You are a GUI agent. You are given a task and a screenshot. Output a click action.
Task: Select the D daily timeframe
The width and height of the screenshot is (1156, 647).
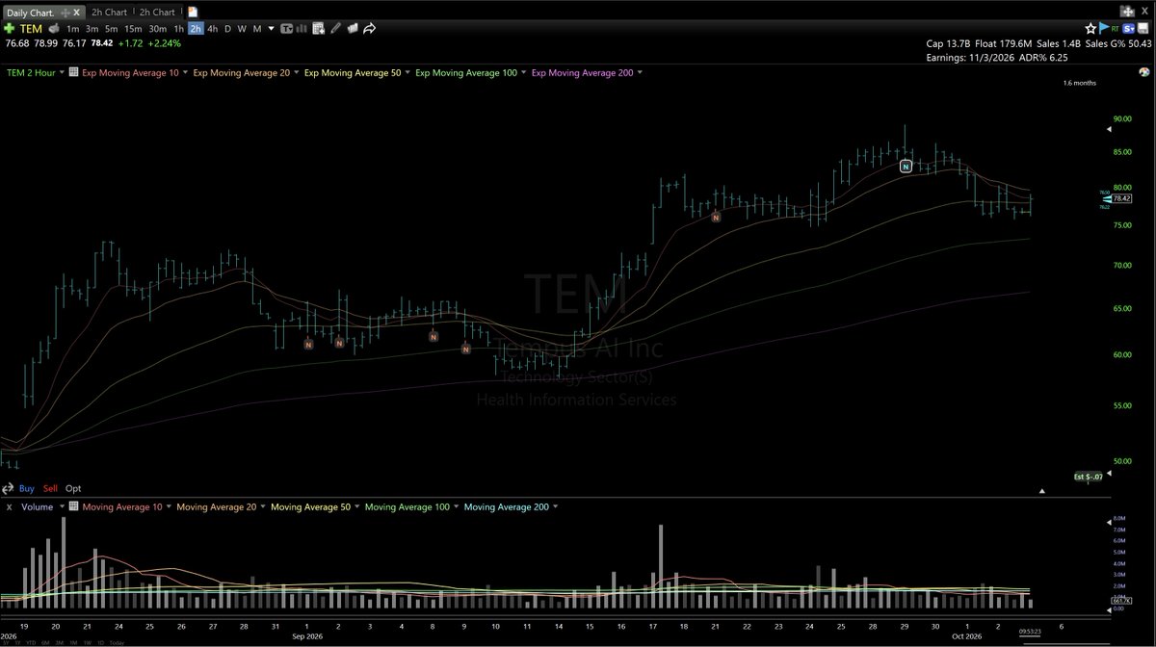227,29
